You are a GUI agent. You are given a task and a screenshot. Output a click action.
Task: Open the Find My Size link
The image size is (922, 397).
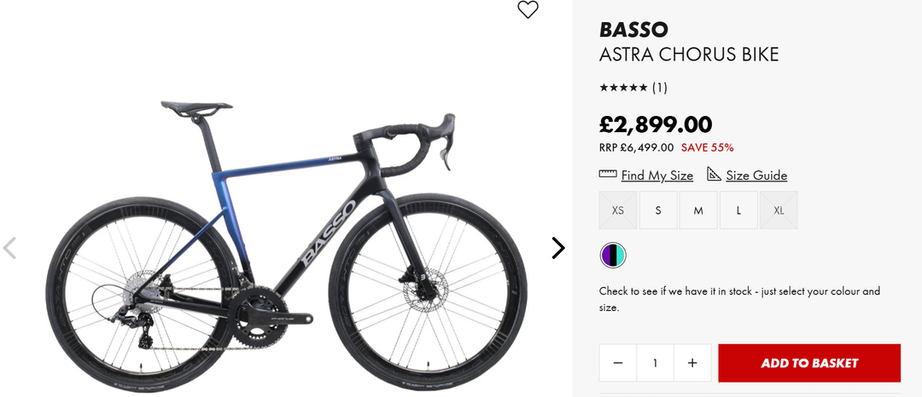click(656, 175)
